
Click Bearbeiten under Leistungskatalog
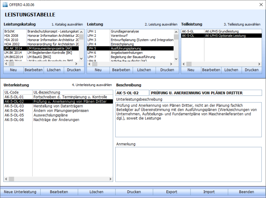point(34,70)
